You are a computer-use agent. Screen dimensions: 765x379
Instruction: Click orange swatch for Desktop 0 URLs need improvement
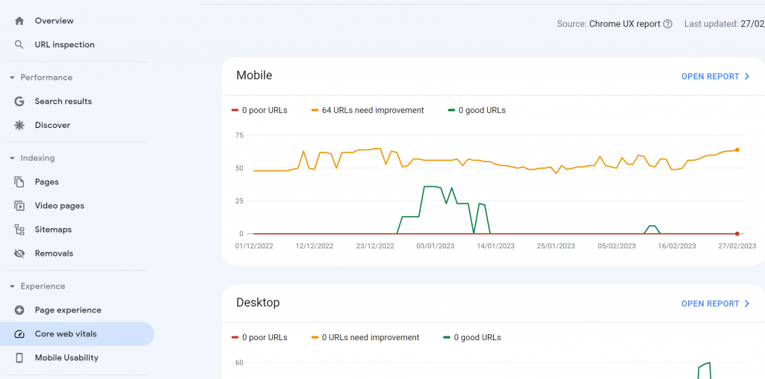tap(315, 337)
